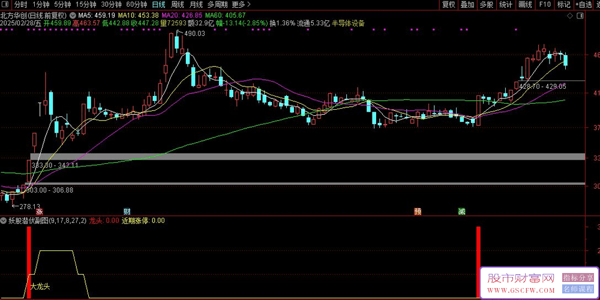600x300 pixels.
Task: Click the 490.03 high price label
Action: 195,34
